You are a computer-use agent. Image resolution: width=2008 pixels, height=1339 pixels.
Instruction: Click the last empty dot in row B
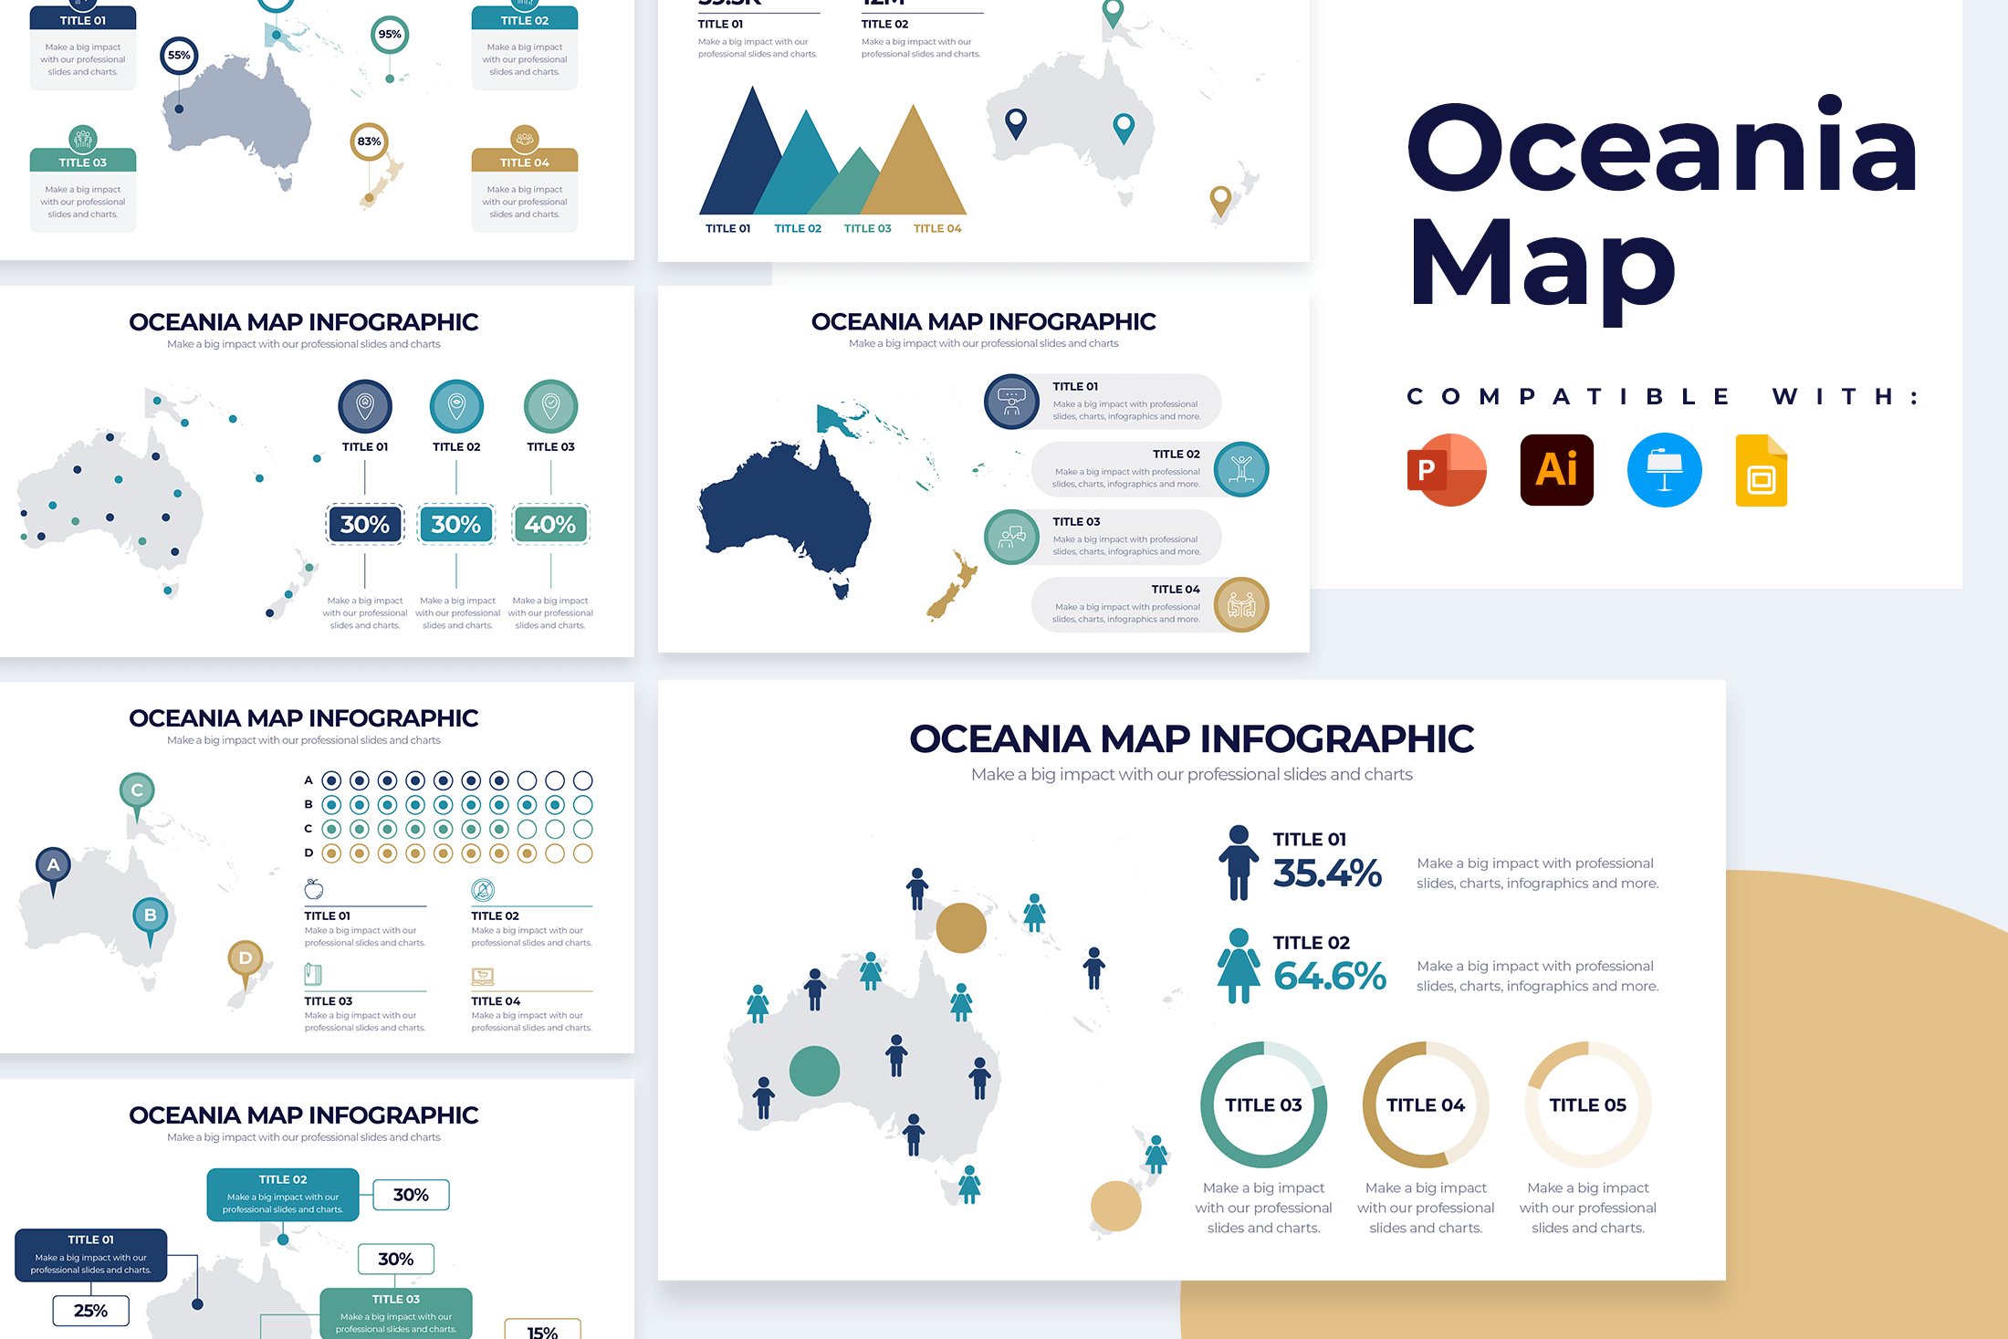click(x=582, y=805)
